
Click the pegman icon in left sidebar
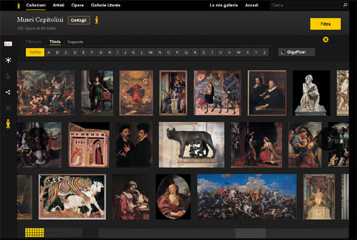pos(8,124)
